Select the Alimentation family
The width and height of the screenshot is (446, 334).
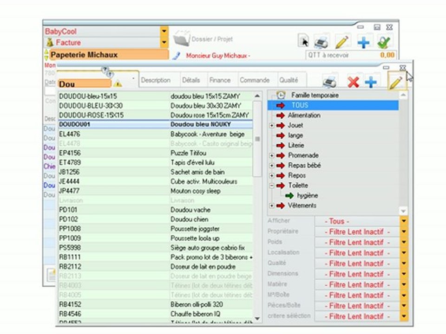coord(304,116)
